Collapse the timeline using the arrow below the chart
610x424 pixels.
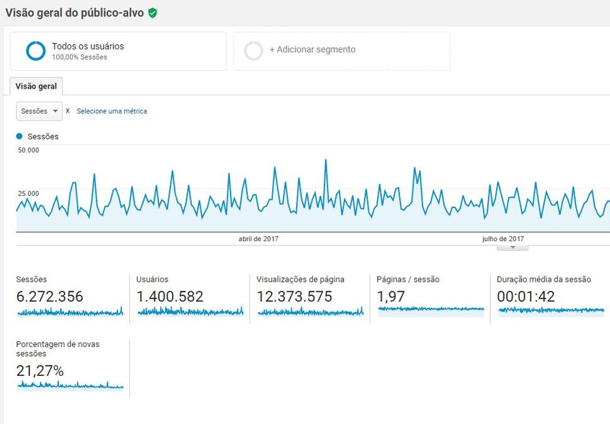(x=512, y=245)
